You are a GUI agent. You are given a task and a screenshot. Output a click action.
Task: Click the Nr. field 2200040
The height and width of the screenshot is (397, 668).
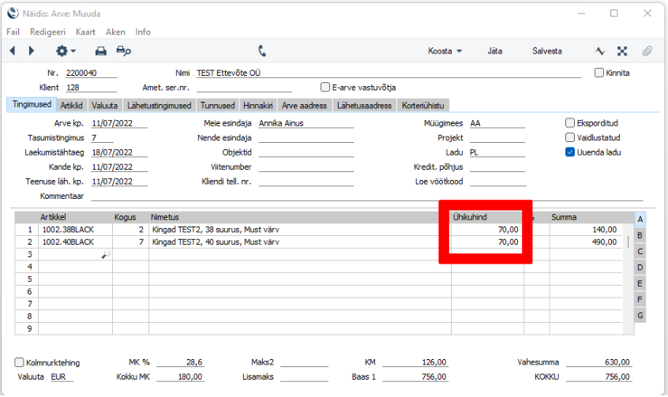[91, 73]
